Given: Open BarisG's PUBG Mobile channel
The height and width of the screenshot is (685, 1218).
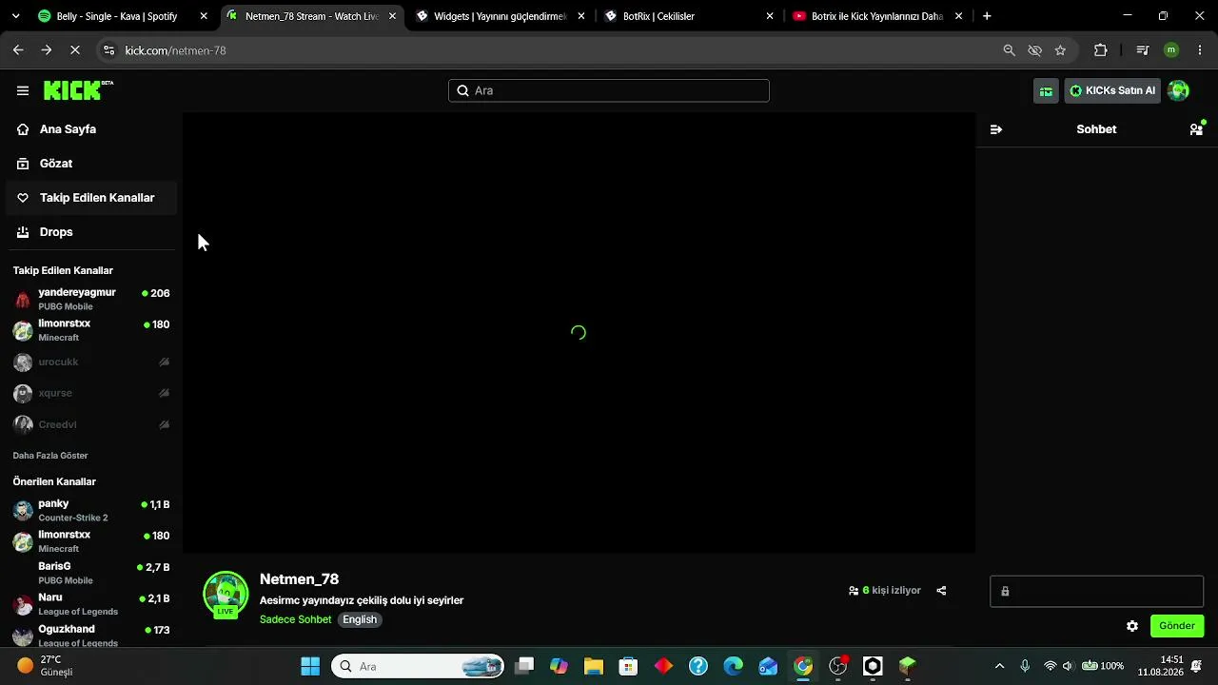Looking at the screenshot, I should (x=91, y=573).
